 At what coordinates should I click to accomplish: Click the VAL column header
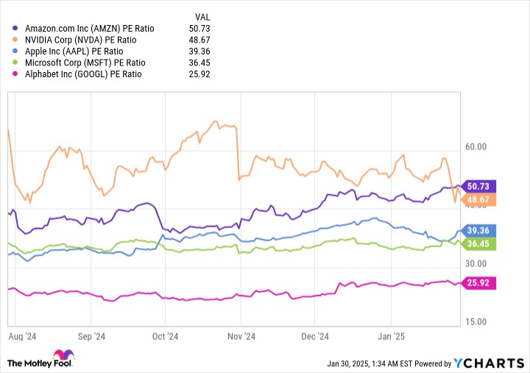coord(202,17)
